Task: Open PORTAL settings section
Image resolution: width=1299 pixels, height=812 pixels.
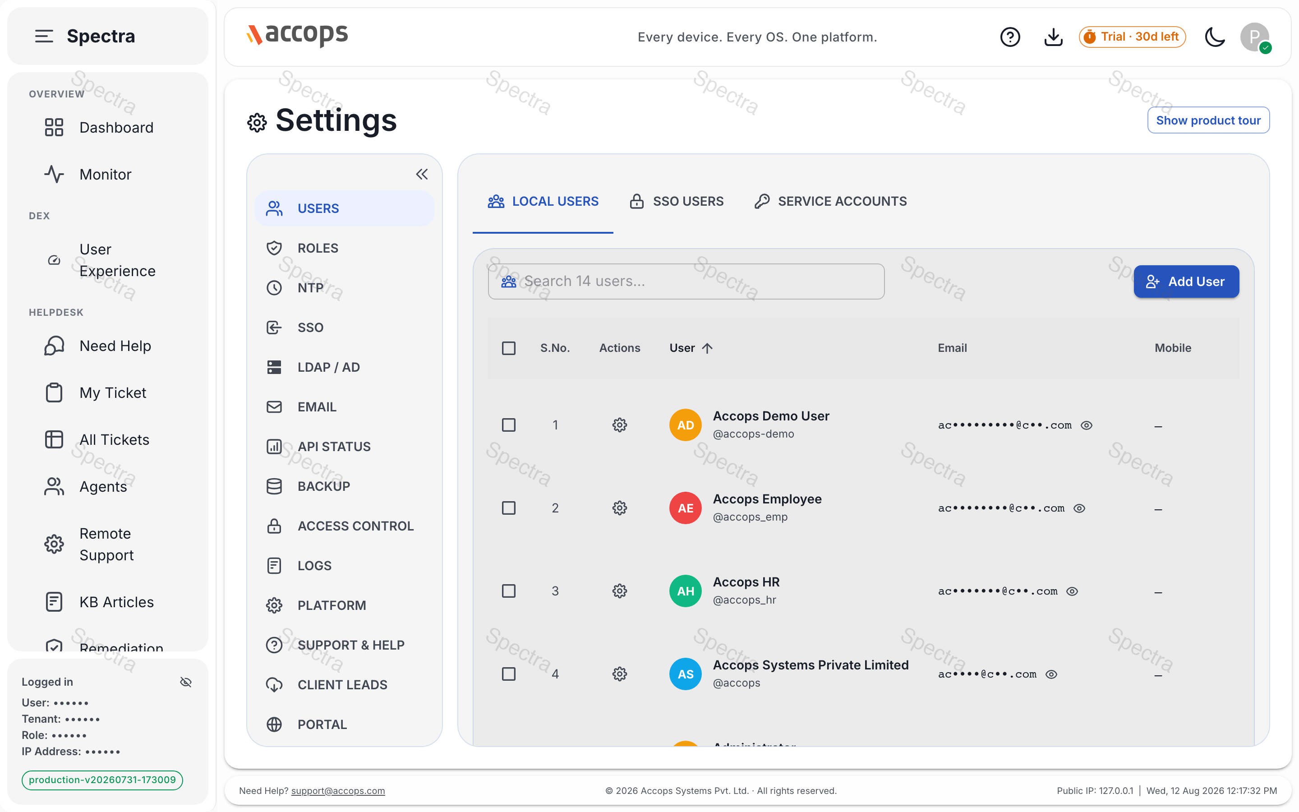Action: point(344,724)
